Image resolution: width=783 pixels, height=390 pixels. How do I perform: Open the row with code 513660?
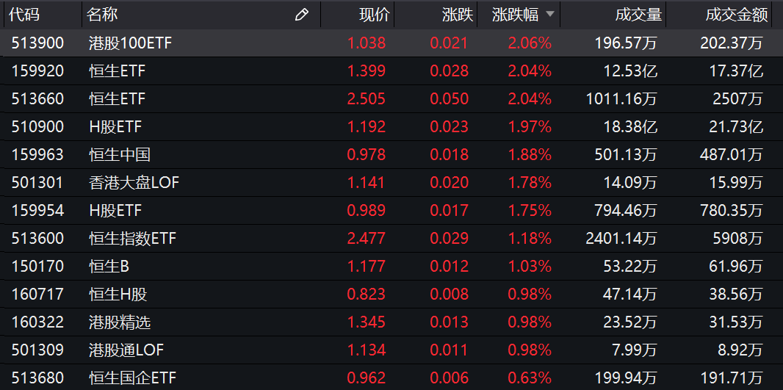pyautogui.click(x=38, y=99)
